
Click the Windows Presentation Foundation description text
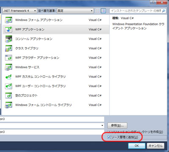(138, 26)
